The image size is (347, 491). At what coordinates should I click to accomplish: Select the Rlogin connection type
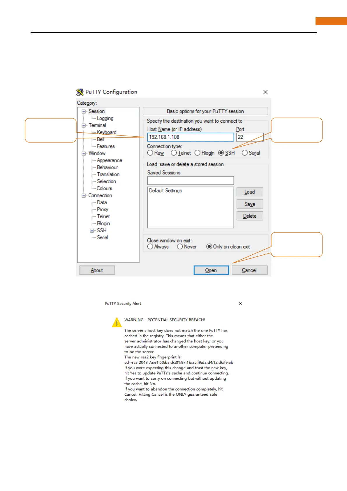[205, 153]
